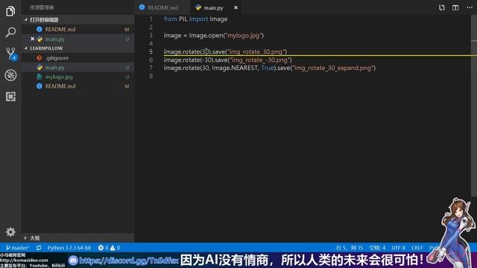Click the vertical scrollbar of the editor

474,106
